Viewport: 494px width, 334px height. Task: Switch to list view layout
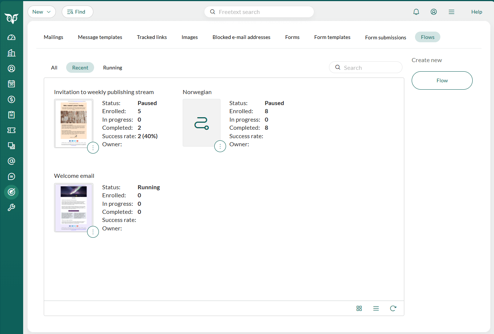[376, 308]
